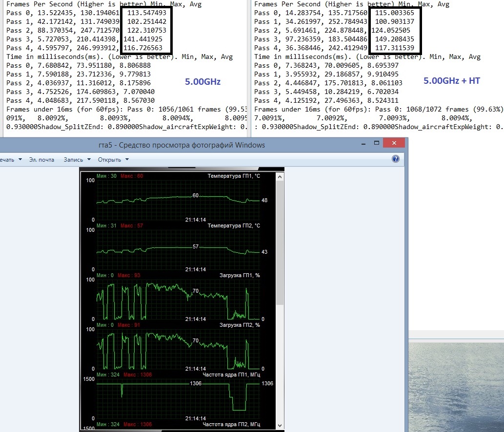The image size is (504, 432).
Task: Click the blue help question mark icon
Action: pyautogui.click(x=395, y=159)
